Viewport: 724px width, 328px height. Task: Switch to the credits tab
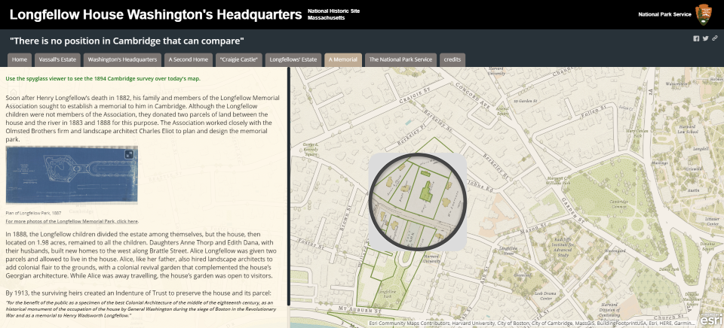(452, 59)
